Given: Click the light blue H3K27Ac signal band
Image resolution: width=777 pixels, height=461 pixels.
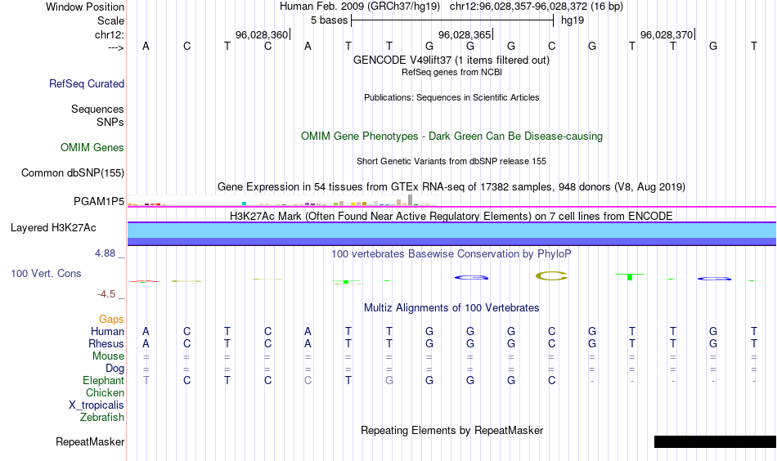Looking at the screenshot, I should [x=451, y=230].
